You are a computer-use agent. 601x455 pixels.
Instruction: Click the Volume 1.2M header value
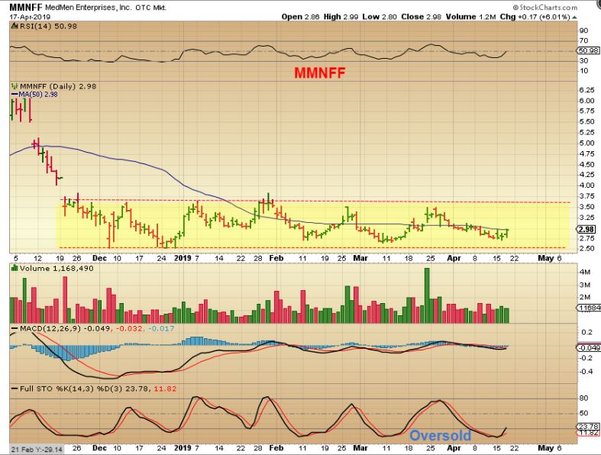tap(471, 17)
